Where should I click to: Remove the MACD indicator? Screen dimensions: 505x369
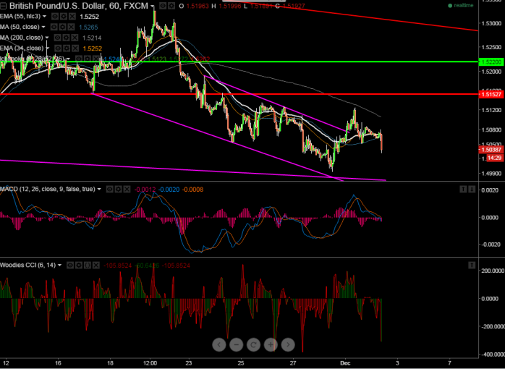(127, 190)
